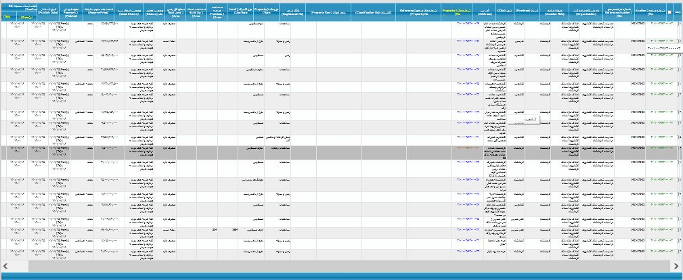The image size is (683, 280).
Task: Check the first row's selection checkbox
Action: click(x=679, y=24)
